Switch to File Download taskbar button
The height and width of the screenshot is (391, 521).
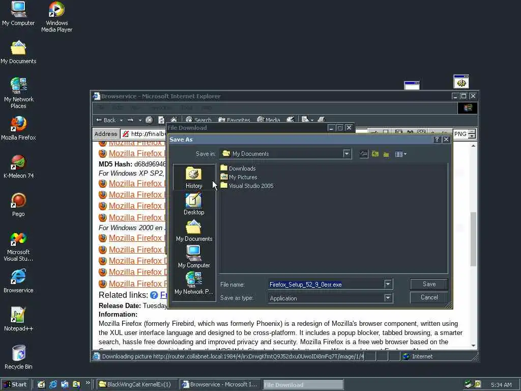pyautogui.click(x=303, y=385)
